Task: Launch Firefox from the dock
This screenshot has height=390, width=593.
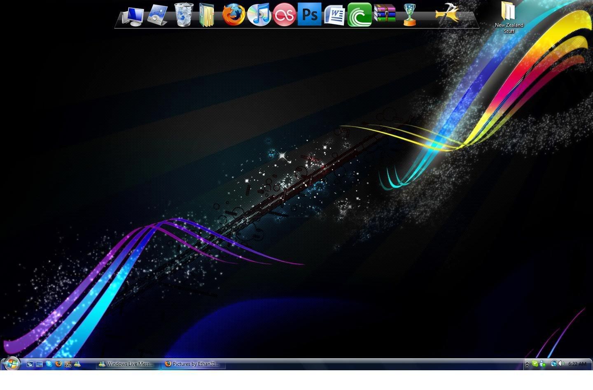Action: click(x=233, y=14)
